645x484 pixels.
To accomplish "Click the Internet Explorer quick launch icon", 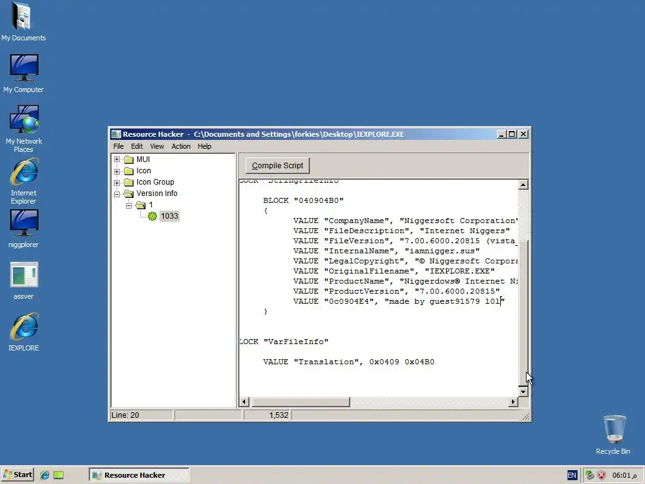I will [x=45, y=475].
